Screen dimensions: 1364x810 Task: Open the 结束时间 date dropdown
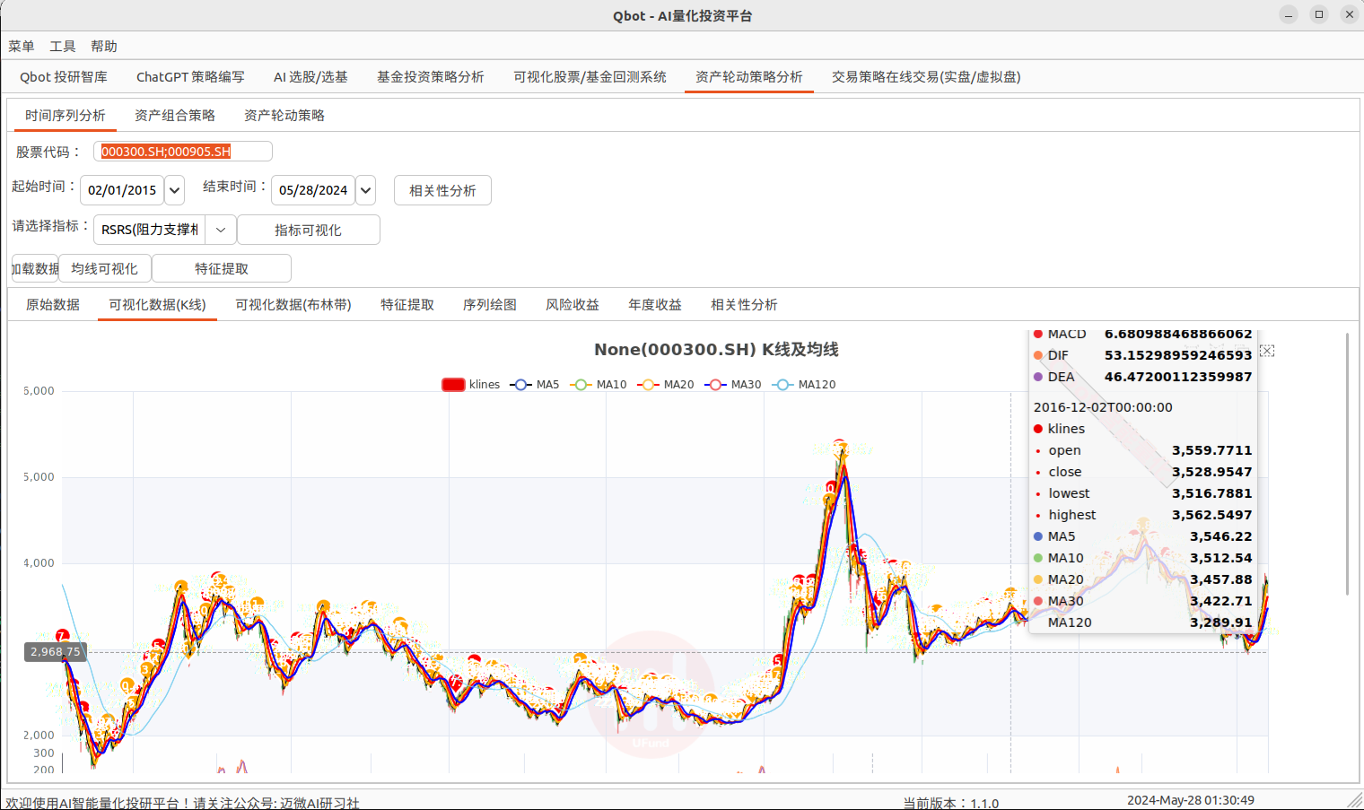364,189
